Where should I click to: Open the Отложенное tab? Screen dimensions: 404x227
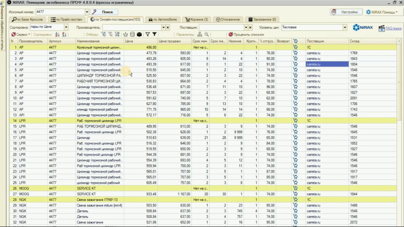coord(228,20)
